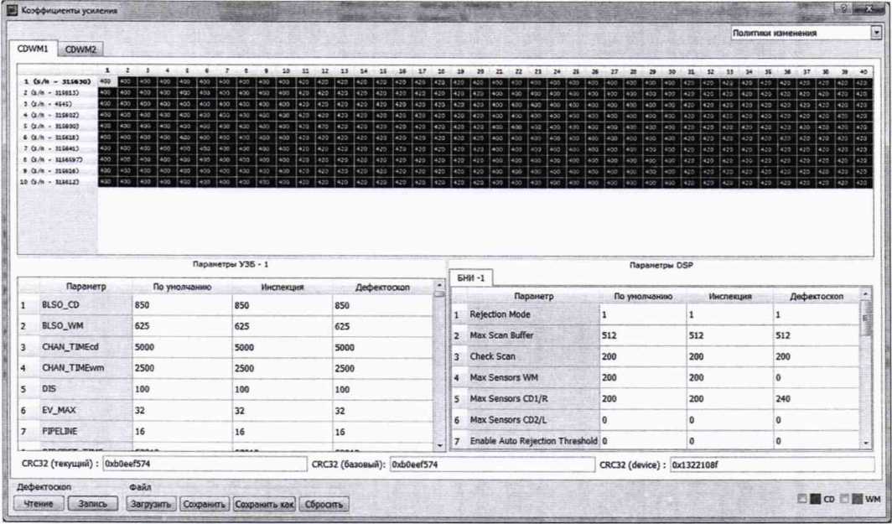Click column header 20 in gain grid
Screen dimensions: 892x524
tap(479, 72)
